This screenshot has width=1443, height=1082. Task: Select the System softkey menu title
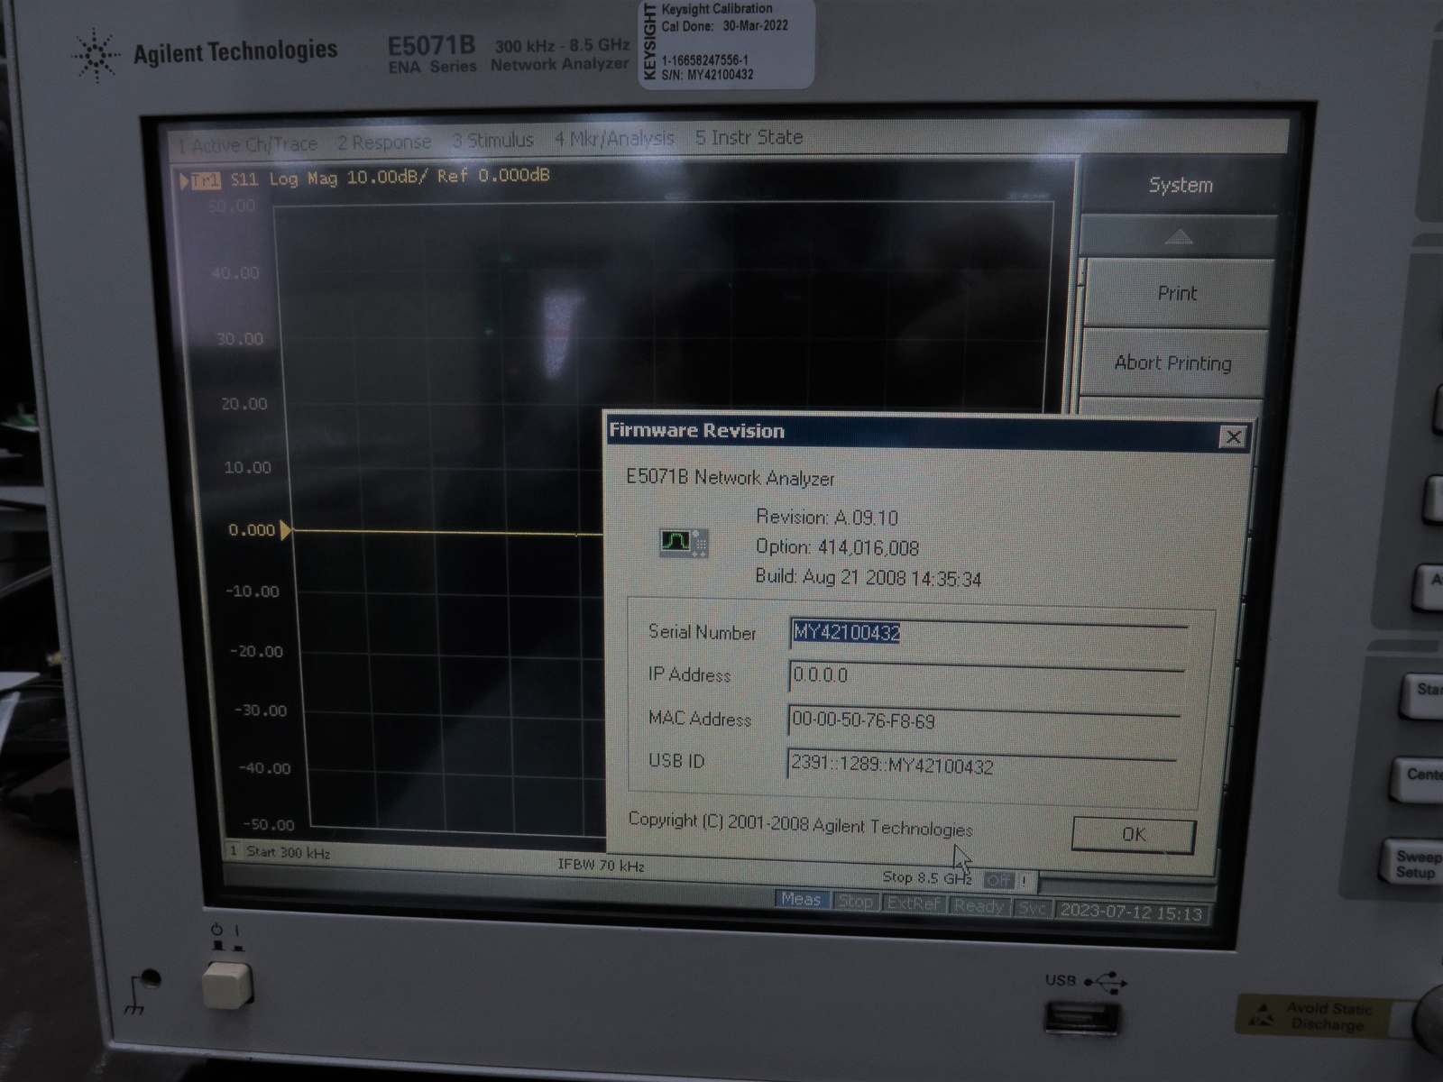tap(1181, 185)
